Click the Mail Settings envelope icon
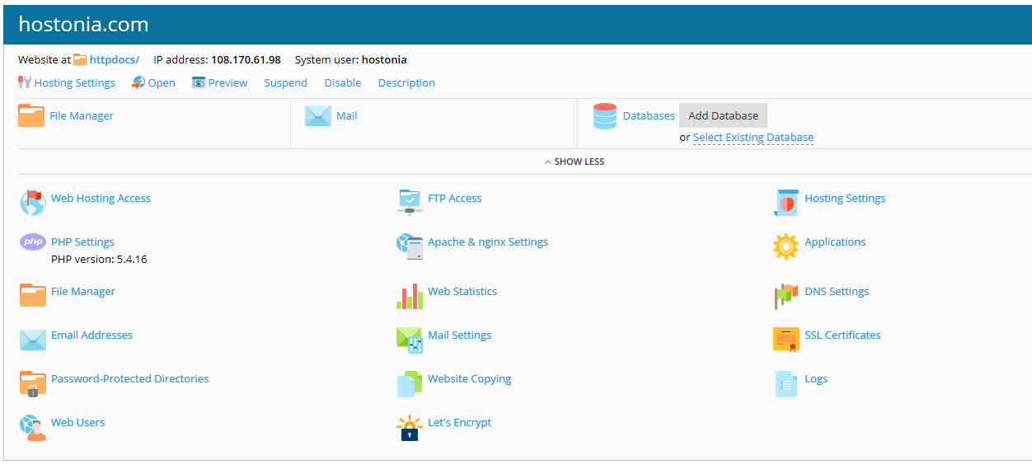 pos(410,339)
